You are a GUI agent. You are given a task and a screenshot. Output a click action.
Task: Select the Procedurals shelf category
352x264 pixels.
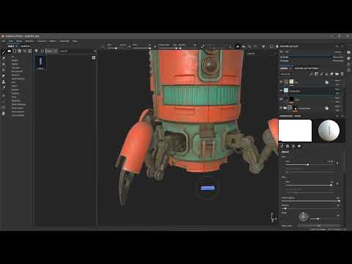(x=17, y=71)
